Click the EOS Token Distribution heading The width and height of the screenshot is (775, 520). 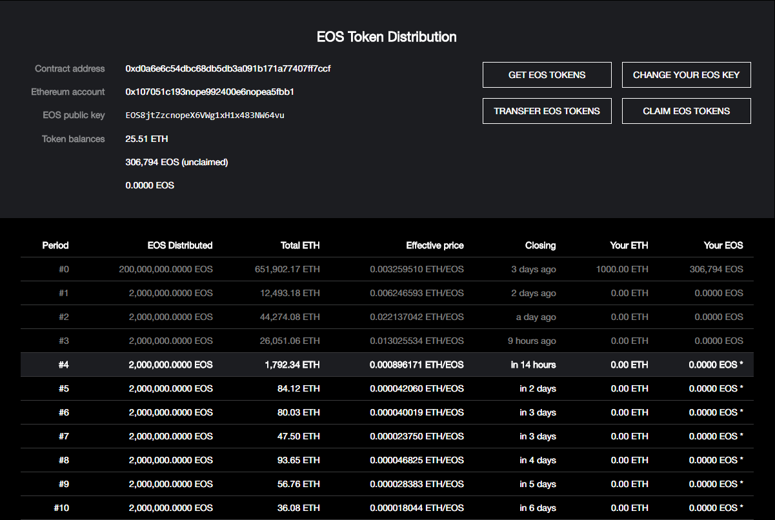pos(387,37)
